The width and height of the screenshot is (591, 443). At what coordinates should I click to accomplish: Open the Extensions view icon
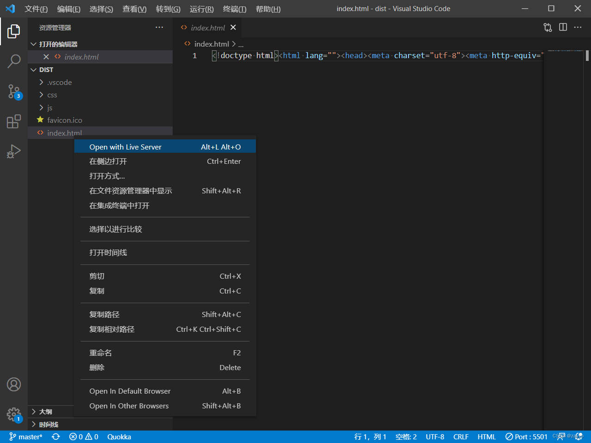(14, 121)
